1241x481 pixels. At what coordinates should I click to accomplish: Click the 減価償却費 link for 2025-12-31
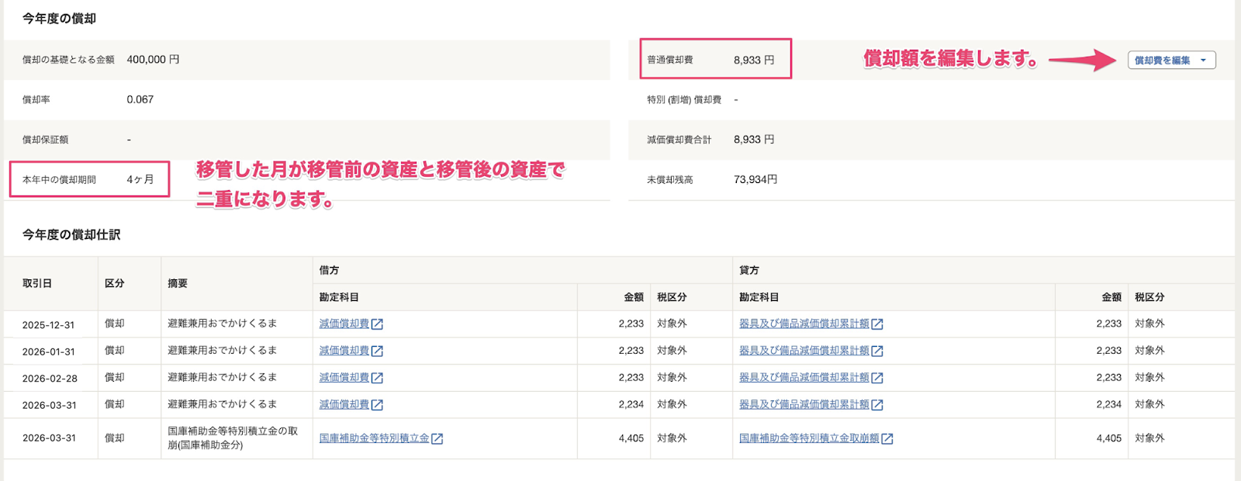coord(344,324)
